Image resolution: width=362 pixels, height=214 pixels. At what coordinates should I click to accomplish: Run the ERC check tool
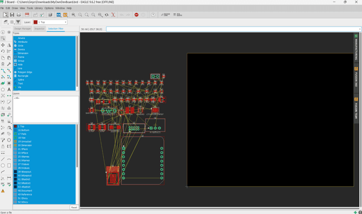(x=3, y=184)
